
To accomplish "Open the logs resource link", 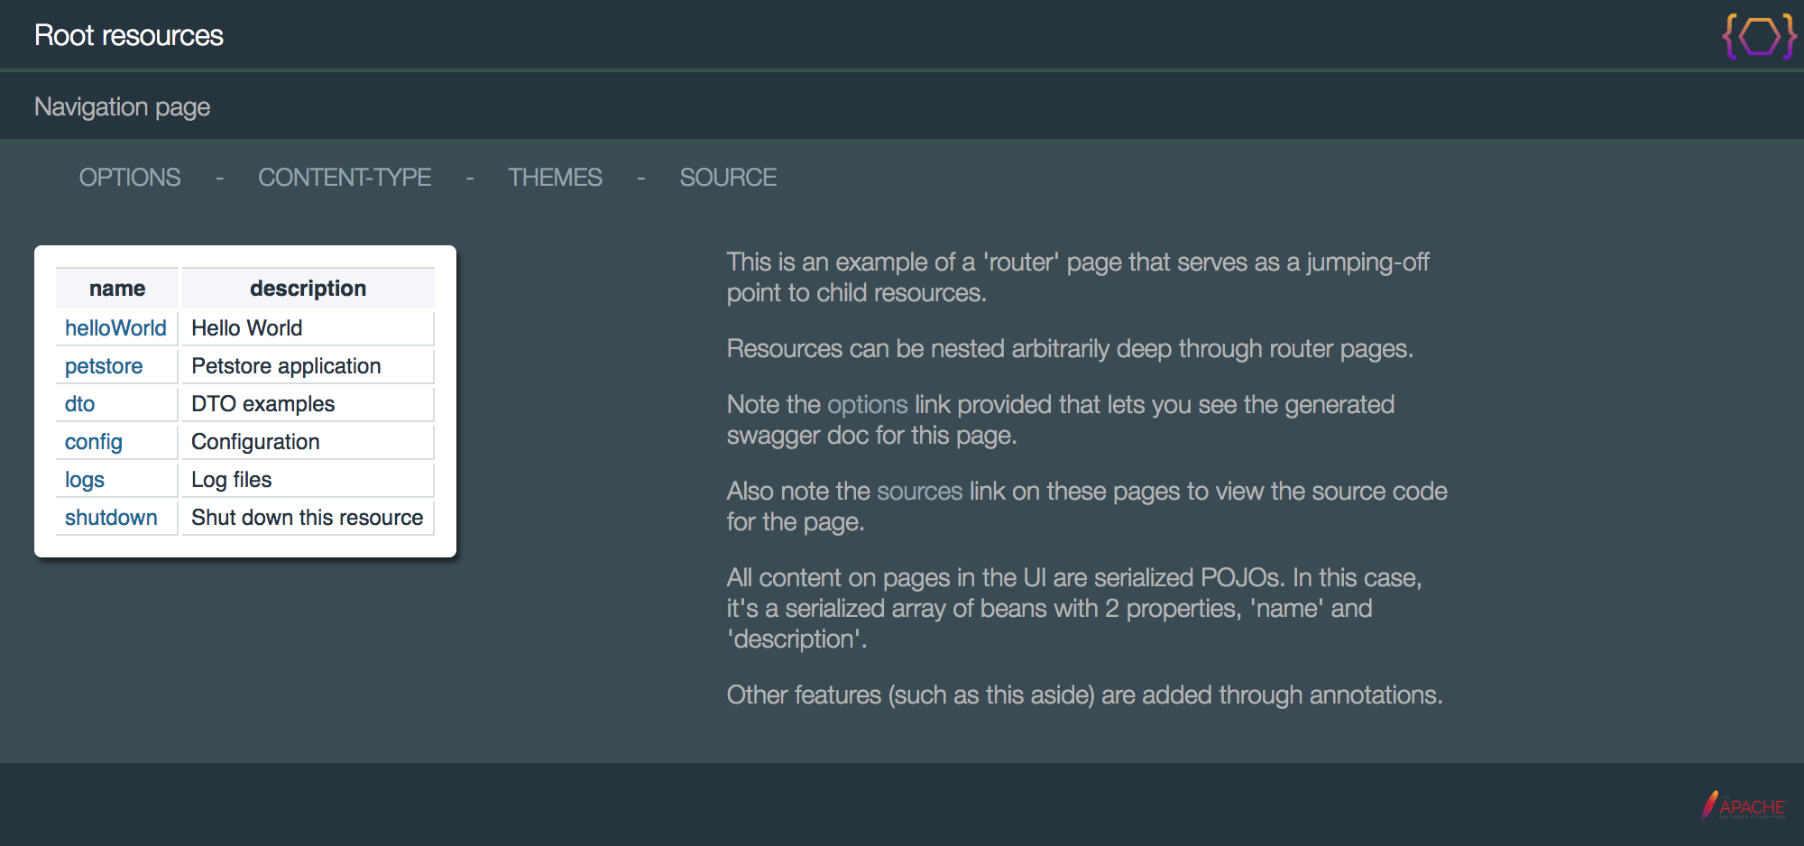I will 85,480.
